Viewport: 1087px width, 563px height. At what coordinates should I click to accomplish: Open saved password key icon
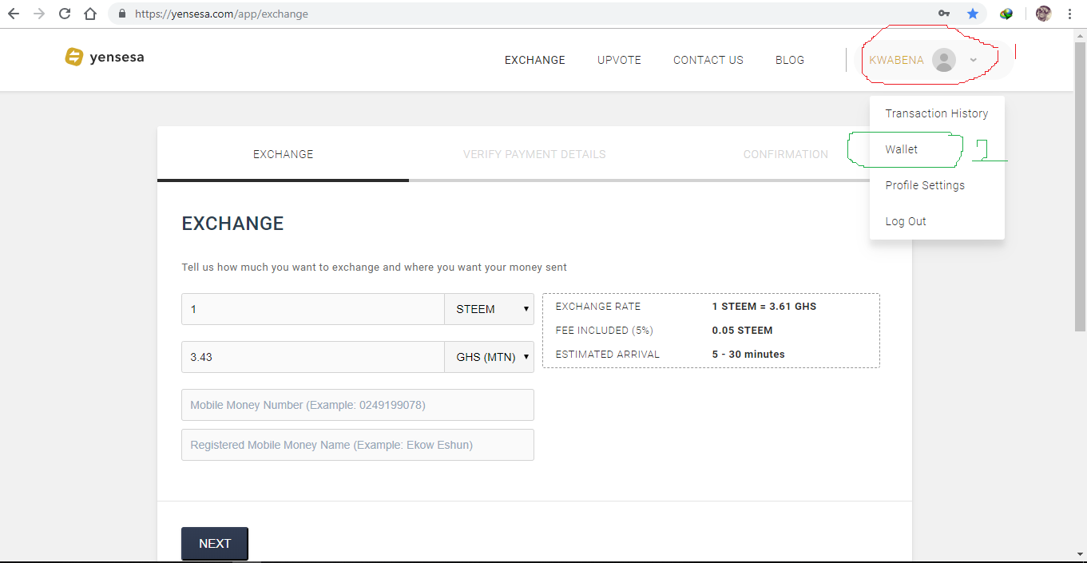coord(944,14)
